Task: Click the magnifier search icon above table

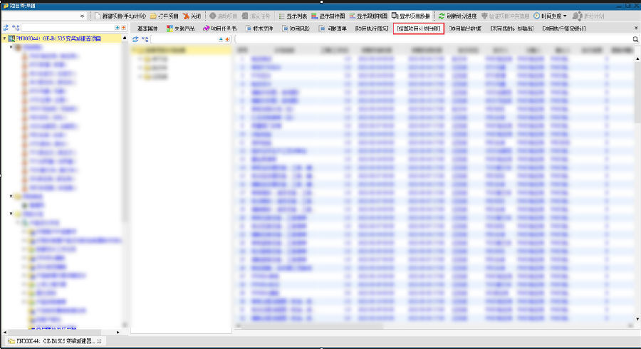Action: coord(635,39)
